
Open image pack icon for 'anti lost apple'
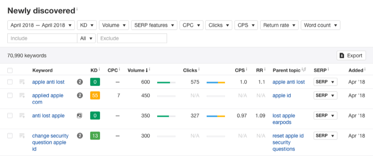[80, 115]
